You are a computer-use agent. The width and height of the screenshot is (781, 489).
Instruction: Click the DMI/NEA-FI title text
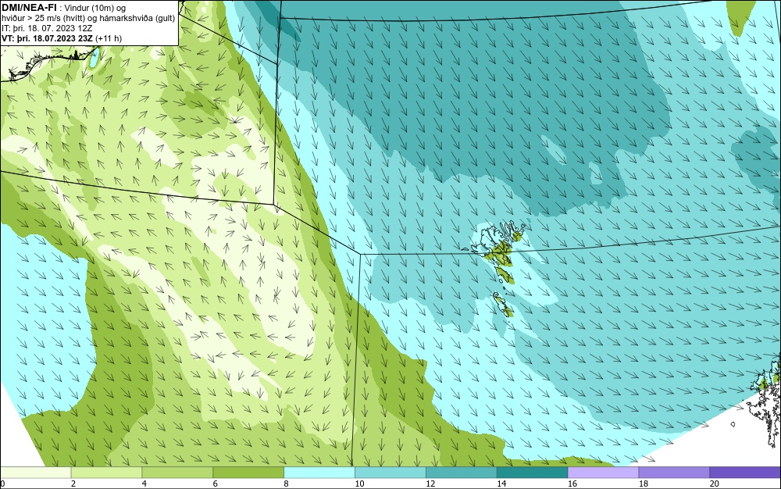pyautogui.click(x=29, y=7)
